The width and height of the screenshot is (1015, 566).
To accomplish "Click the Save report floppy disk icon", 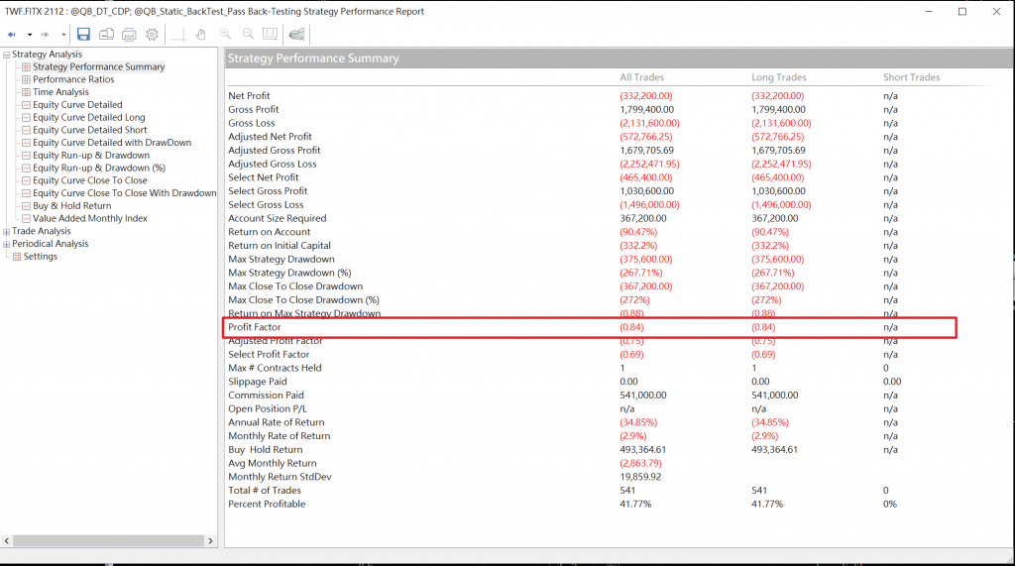I will click(84, 35).
